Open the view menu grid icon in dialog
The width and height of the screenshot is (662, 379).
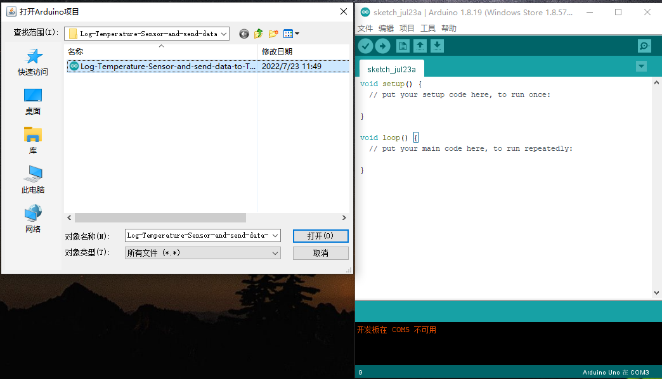pyautogui.click(x=291, y=34)
